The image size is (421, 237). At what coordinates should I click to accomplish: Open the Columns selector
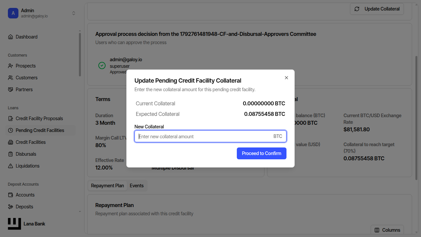[387, 230]
